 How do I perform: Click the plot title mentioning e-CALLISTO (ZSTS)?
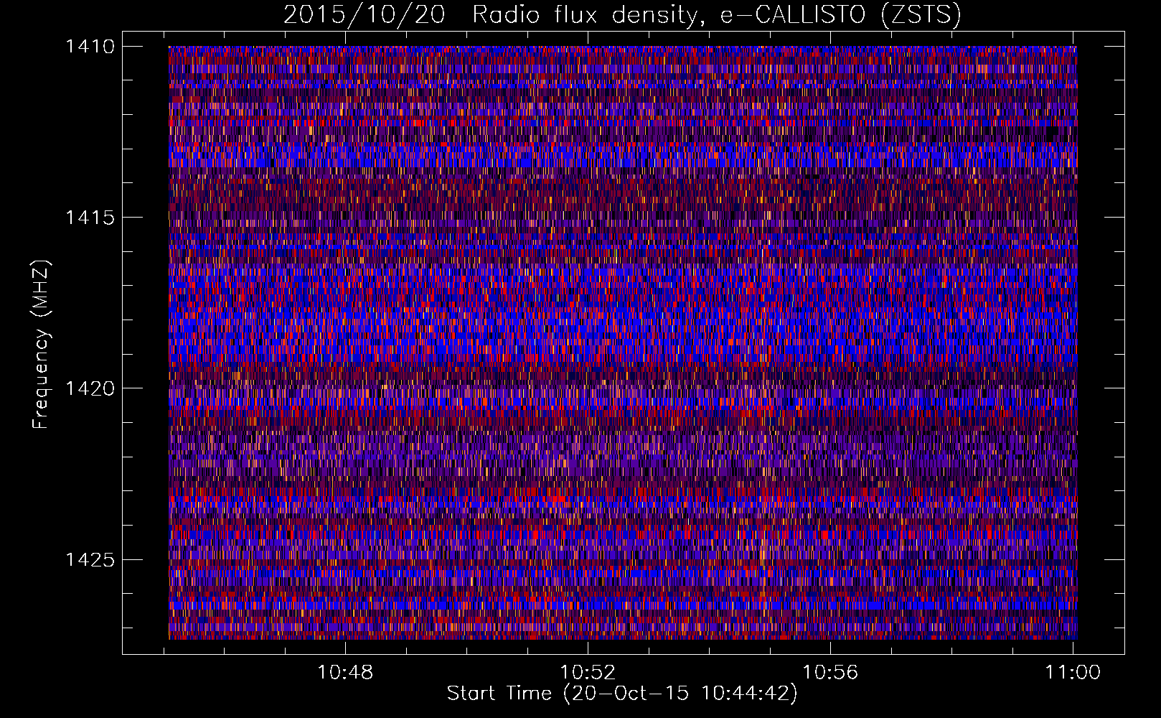(x=622, y=15)
